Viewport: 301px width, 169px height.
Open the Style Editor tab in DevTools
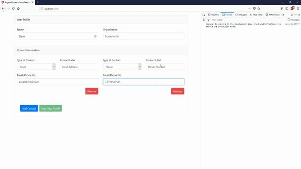(256, 15)
